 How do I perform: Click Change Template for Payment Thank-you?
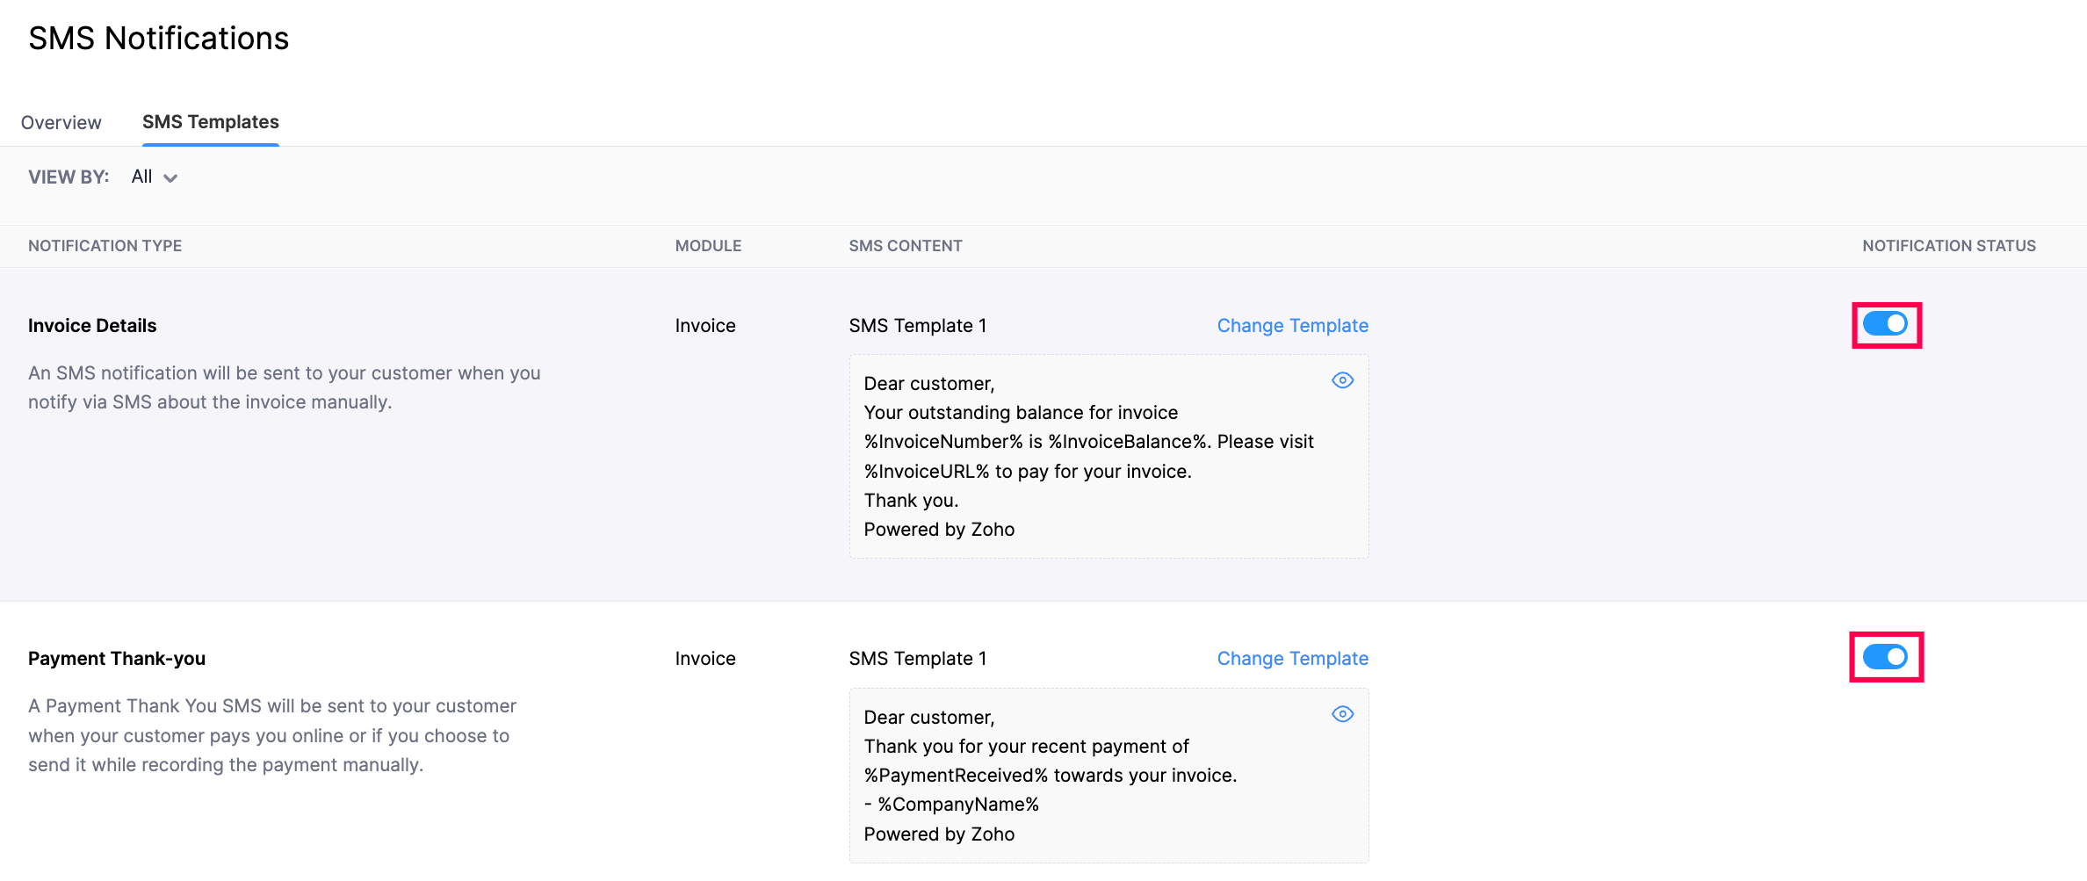pos(1292,658)
